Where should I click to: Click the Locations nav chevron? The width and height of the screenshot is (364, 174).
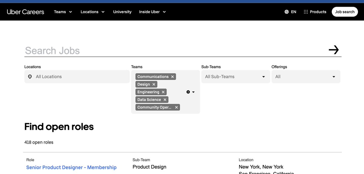103,12
